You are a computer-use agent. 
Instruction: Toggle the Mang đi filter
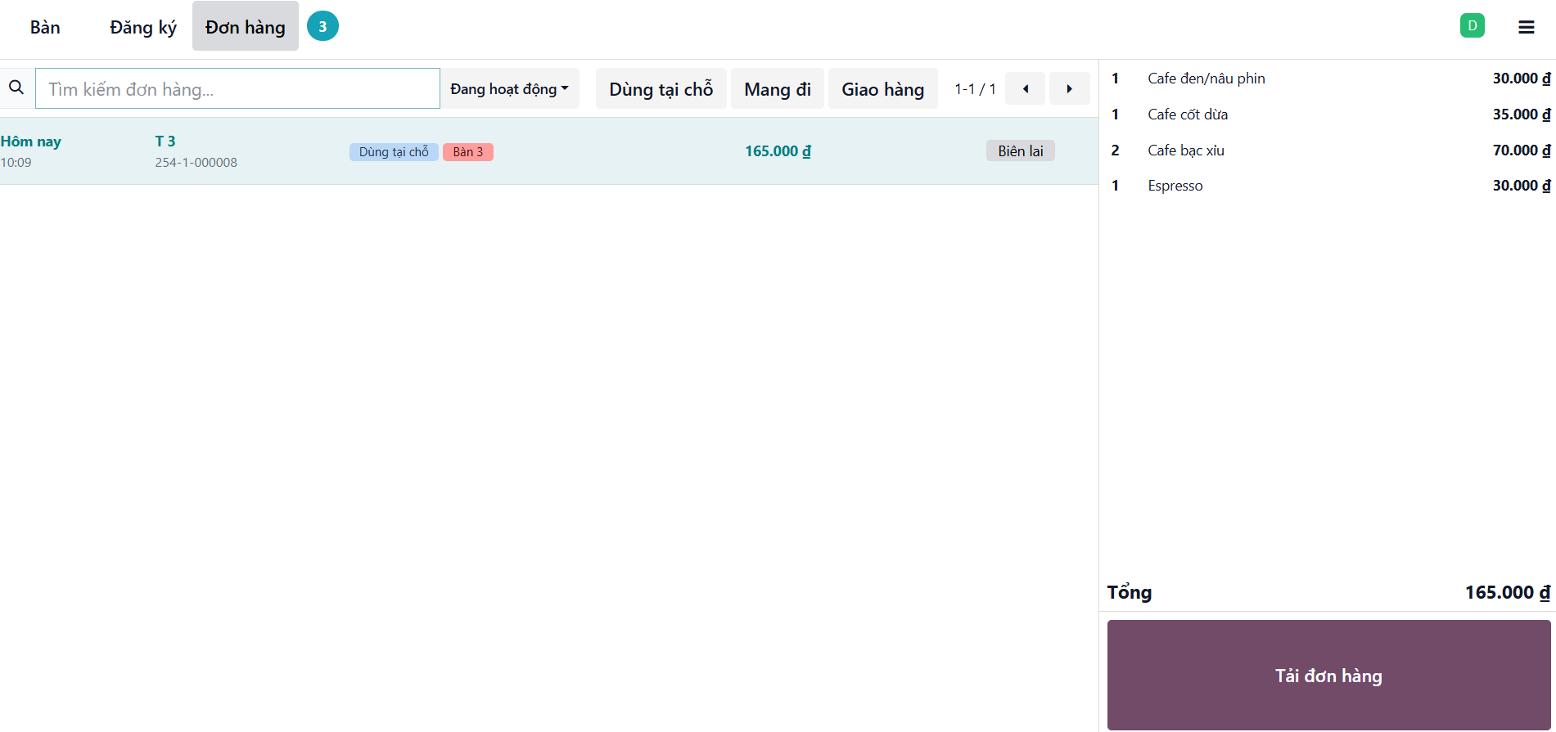(x=777, y=89)
